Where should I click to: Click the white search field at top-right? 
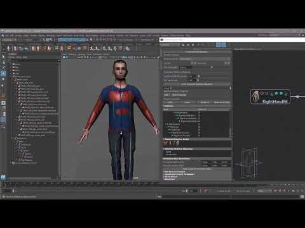click(x=232, y=39)
